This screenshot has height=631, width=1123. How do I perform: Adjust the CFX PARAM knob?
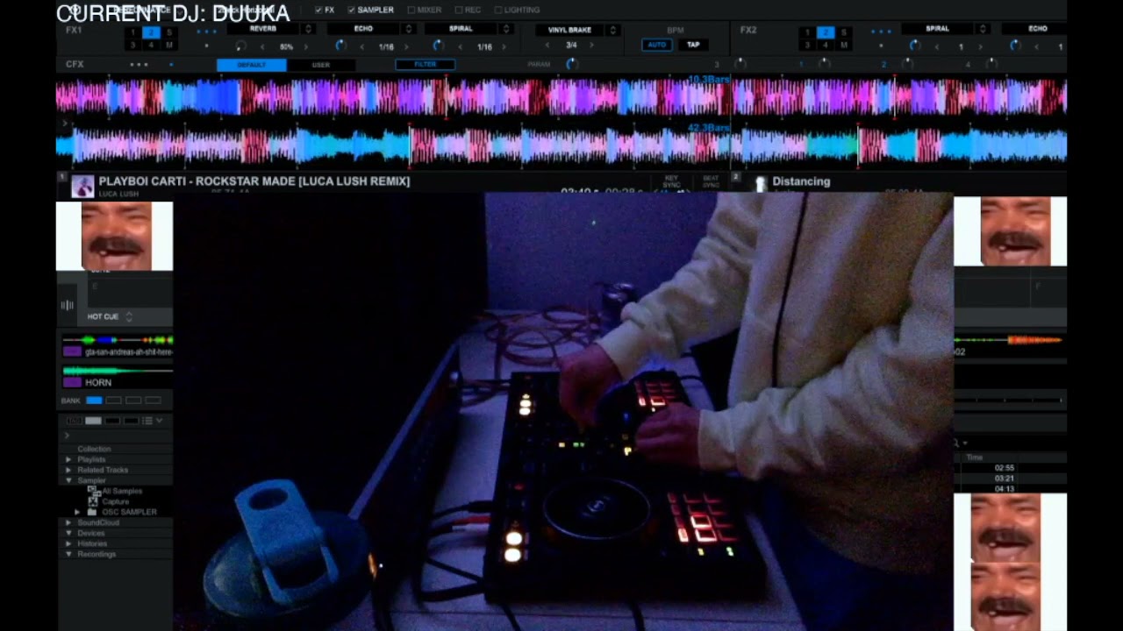tap(572, 64)
